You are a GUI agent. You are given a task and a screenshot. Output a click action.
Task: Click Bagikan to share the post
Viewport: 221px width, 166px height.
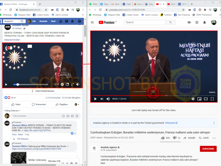62,104
